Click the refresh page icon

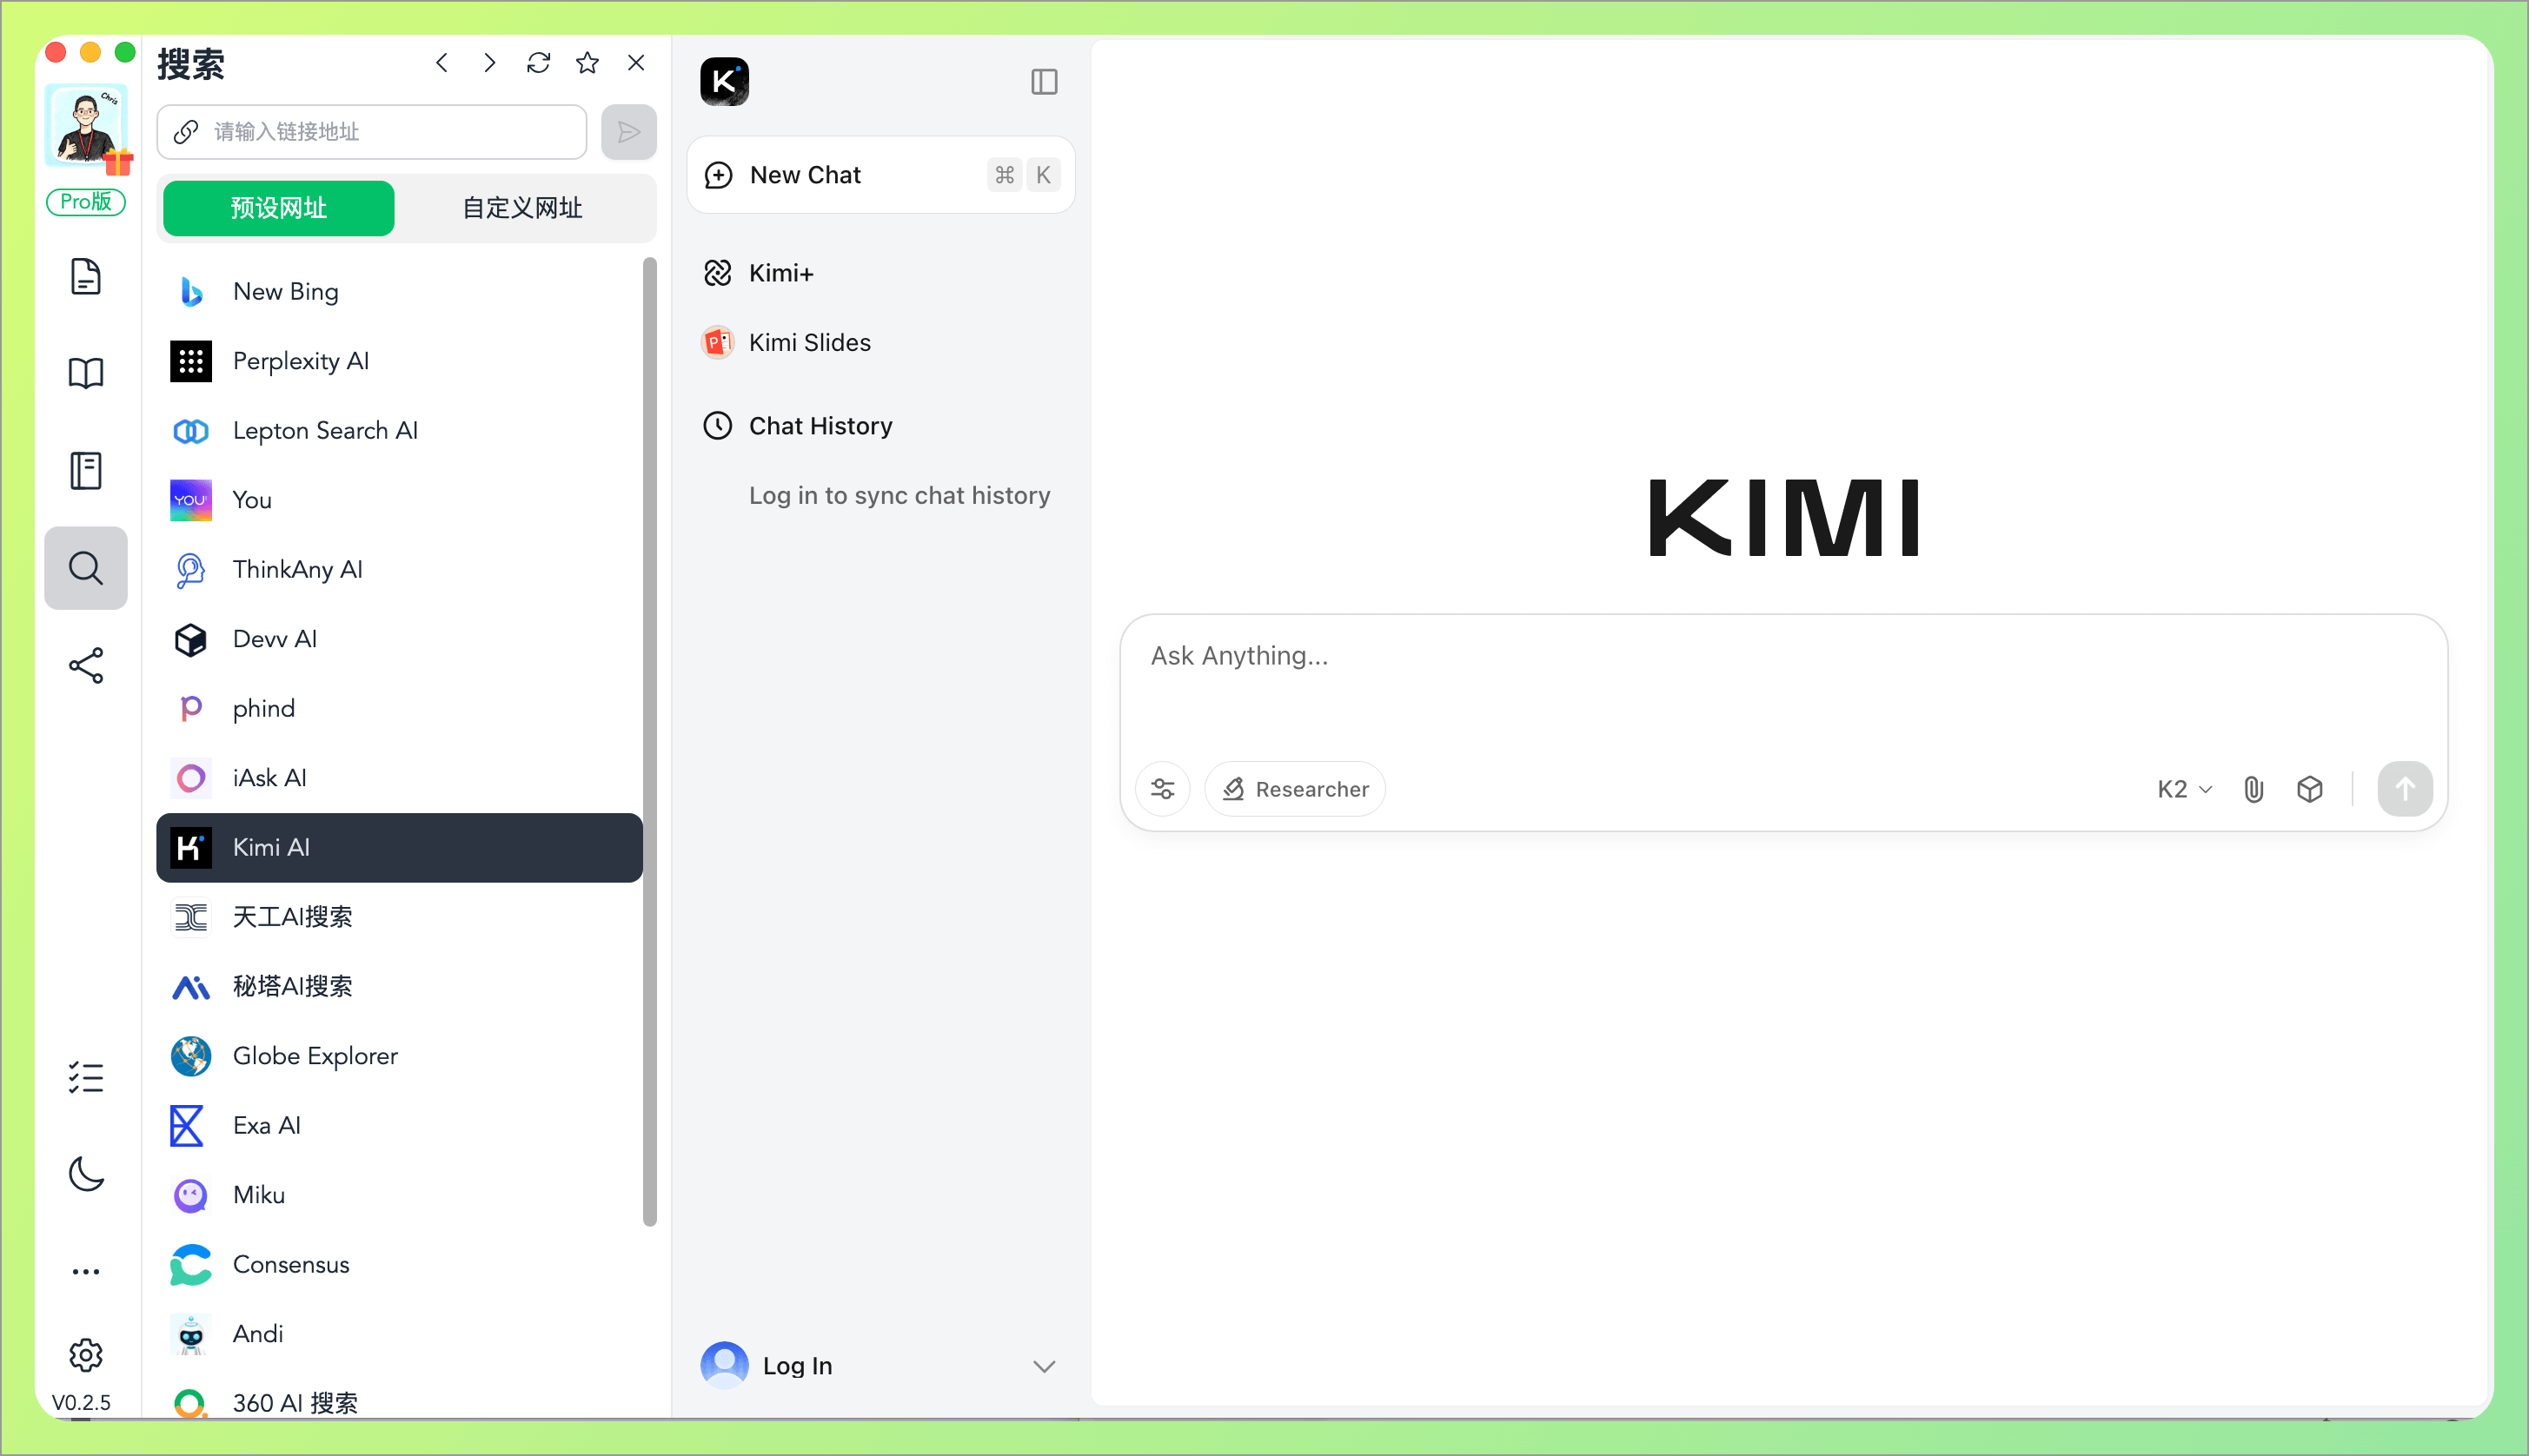click(538, 63)
